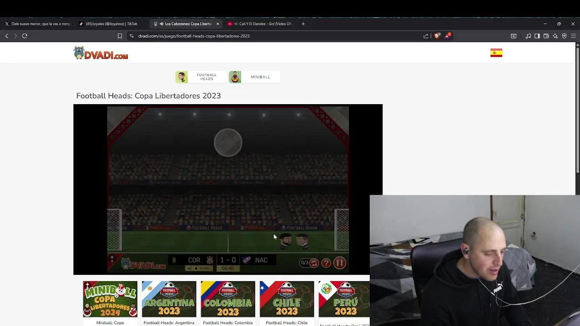Open the game's help question-mark button

pyautogui.click(x=326, y=263)
